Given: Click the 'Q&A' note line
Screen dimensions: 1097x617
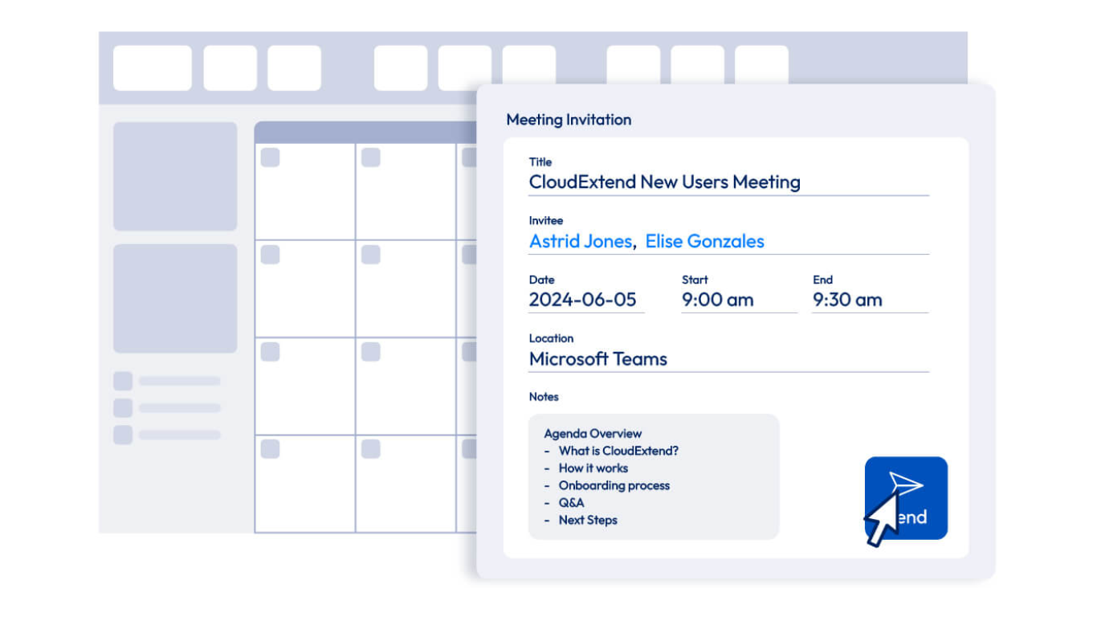Looking at the screenshot, I should (x=572, y=503).
